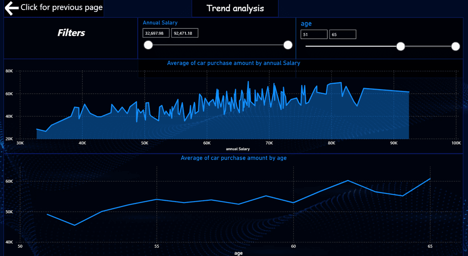Click the age slicer title
This screenshot has width=468, height=256.
click(306, 24)
